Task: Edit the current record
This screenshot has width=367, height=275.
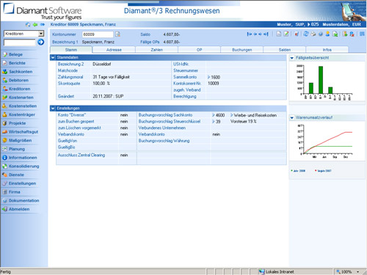Action: click(x=286, y=34)
